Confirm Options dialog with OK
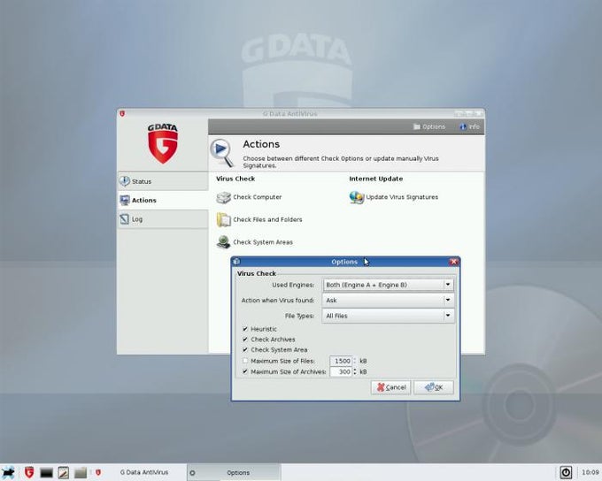The height and width of the screenshot is (481, 602). point(434,387)
